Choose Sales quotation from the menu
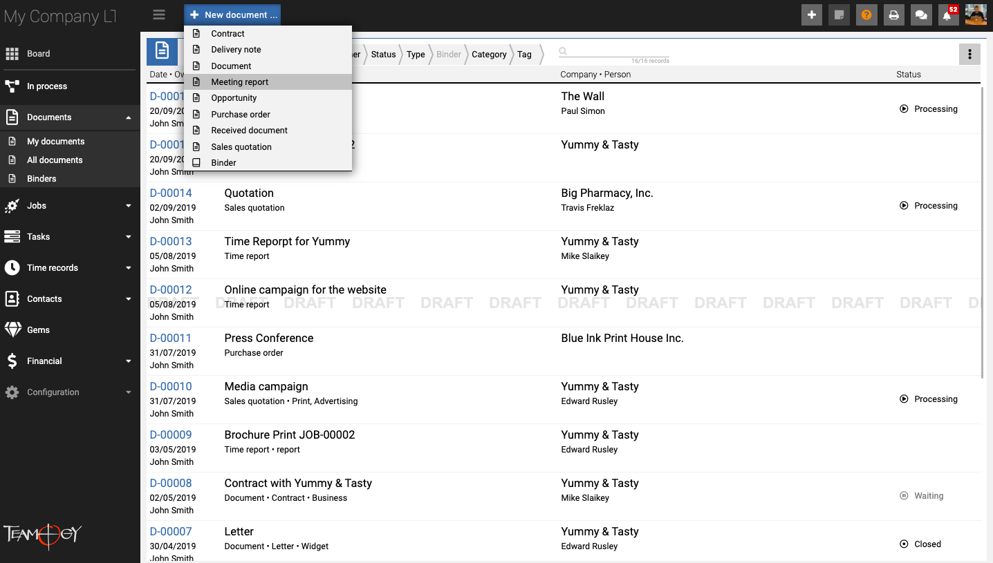 coord(241,147)
